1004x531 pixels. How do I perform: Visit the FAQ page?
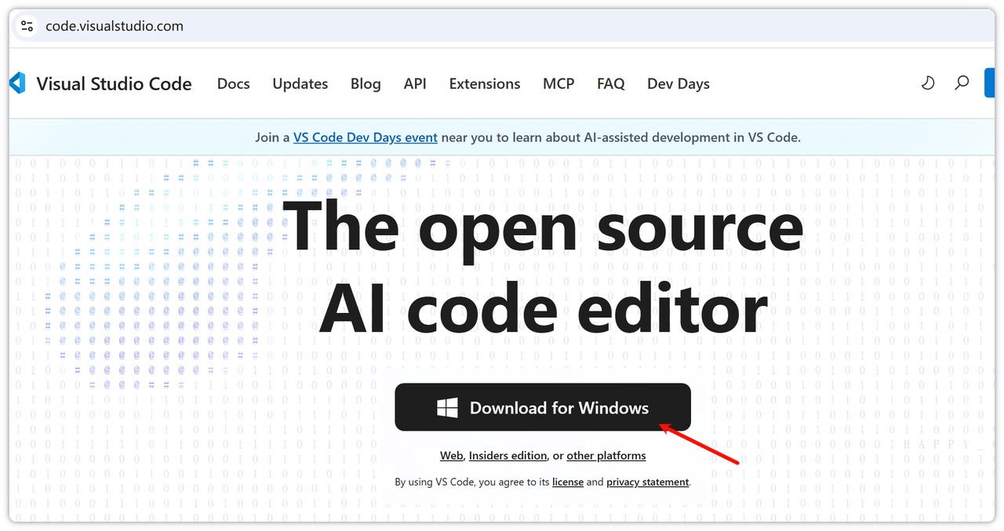610,84
